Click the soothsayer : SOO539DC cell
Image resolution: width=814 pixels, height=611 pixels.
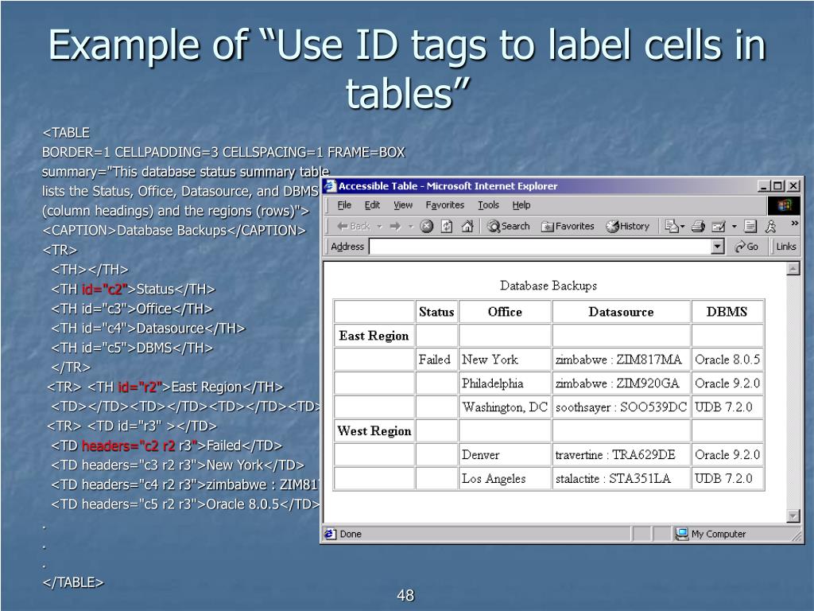(x=621, y=407)
